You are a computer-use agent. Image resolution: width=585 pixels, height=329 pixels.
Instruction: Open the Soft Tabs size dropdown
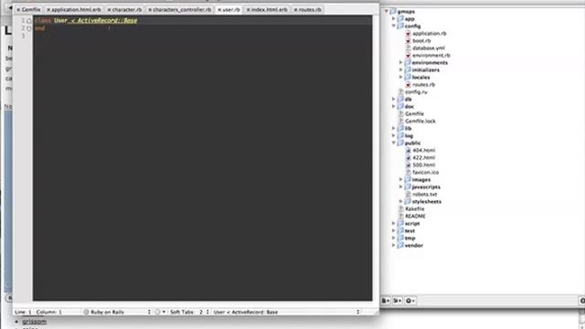pos(189,312)
